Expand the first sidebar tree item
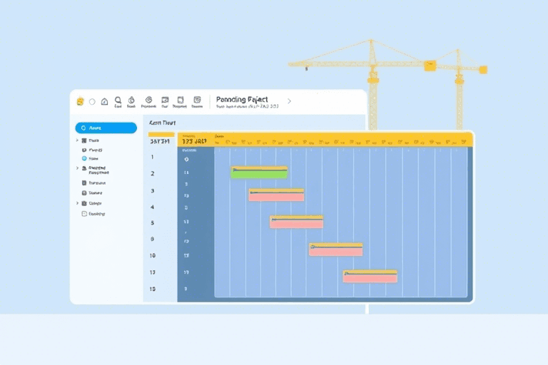The width and height of the screenshot is (548, 365). (x=77, y=141)
